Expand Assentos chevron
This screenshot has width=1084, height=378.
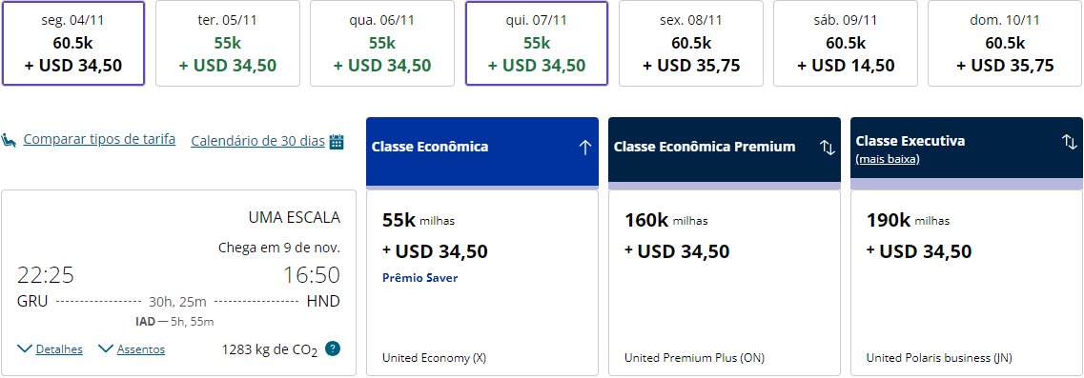pos(106,349)
